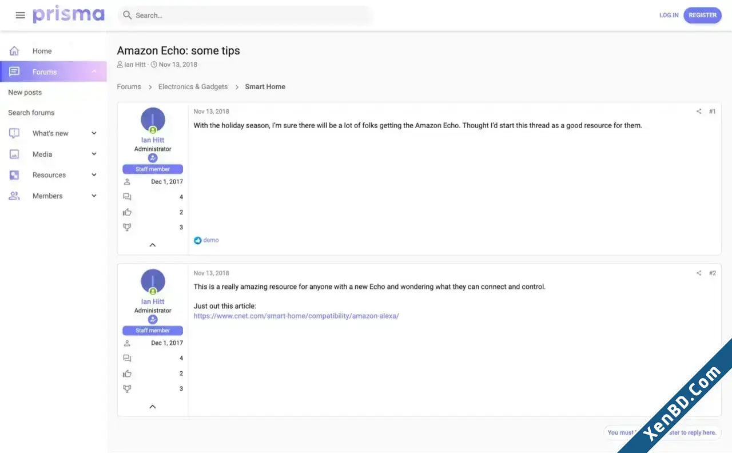
Task: Open the hamburger menu icon
Action: tap(21, 15)
